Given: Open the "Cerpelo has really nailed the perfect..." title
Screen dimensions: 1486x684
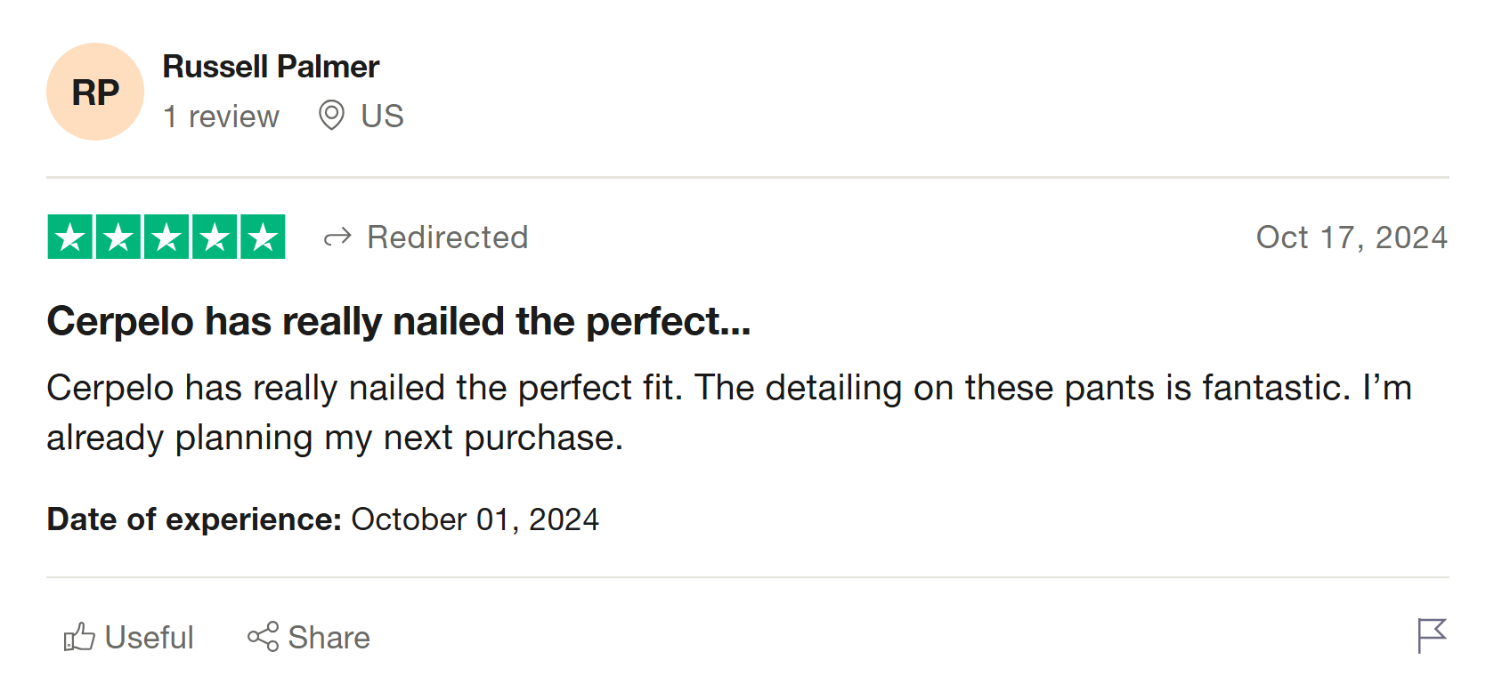Looking at the screenshot, I should pos(398,321).
